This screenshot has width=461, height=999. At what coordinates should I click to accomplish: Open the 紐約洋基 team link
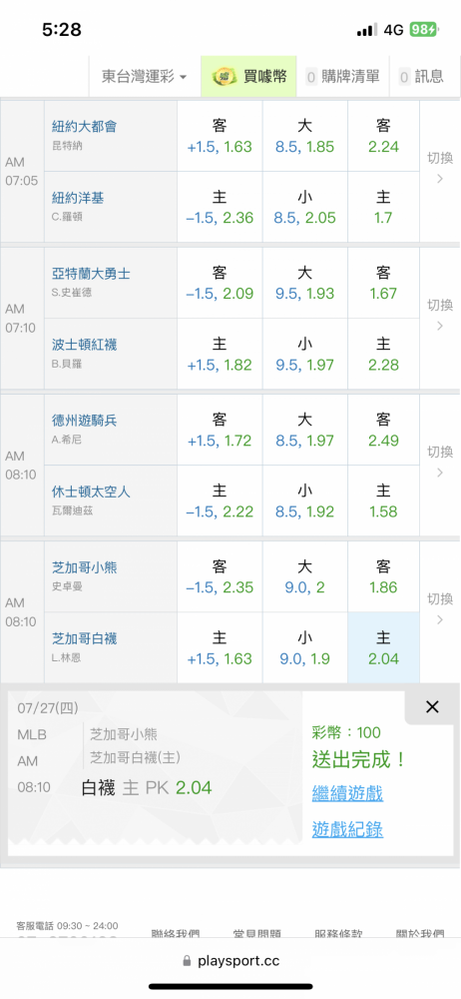point(78,198)
